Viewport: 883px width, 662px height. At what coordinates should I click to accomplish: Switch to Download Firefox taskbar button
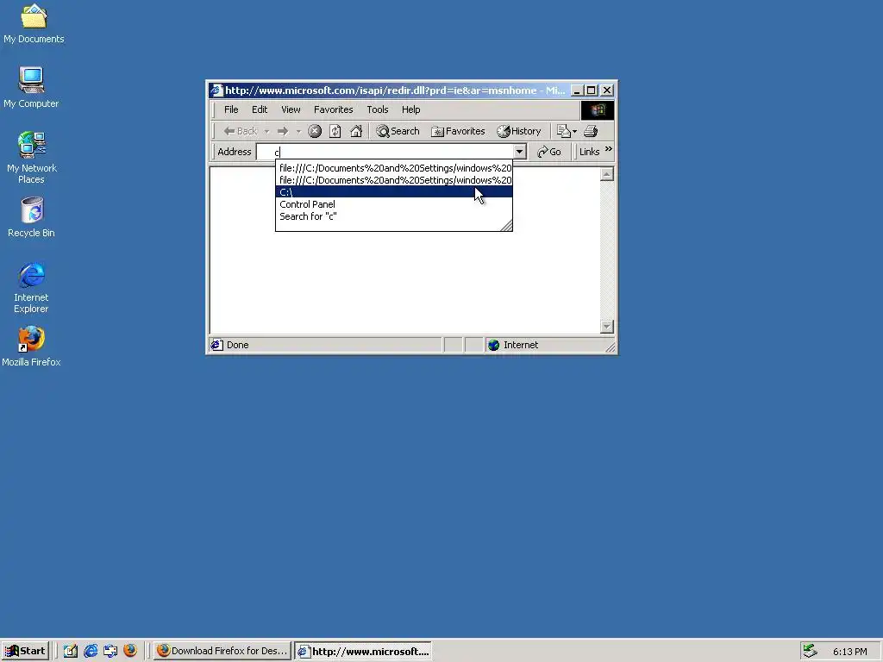[222, 651]
